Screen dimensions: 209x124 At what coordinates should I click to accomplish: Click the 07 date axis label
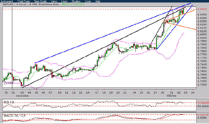click(x=50, y=92)
